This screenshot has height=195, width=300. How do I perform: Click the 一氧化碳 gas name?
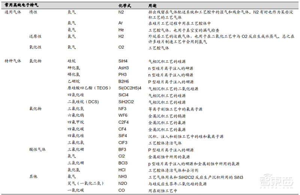click(75, 191)
